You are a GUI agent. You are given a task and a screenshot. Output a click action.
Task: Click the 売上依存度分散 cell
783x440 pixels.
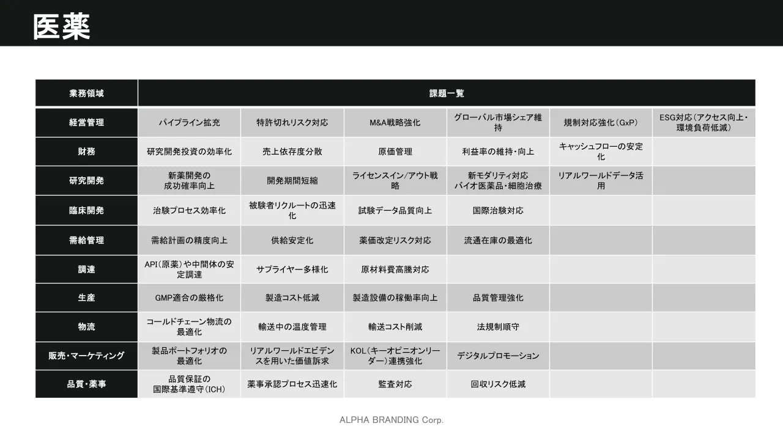click(x=292, y=152)
